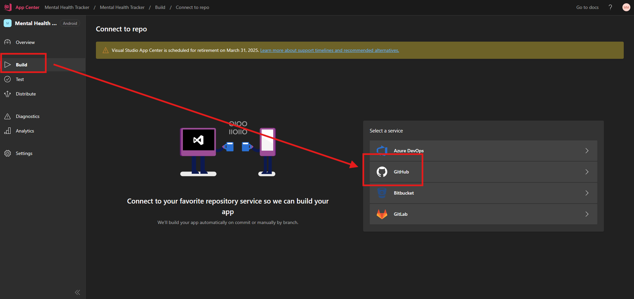Go to Test in the sidebar

coord(43,79)
